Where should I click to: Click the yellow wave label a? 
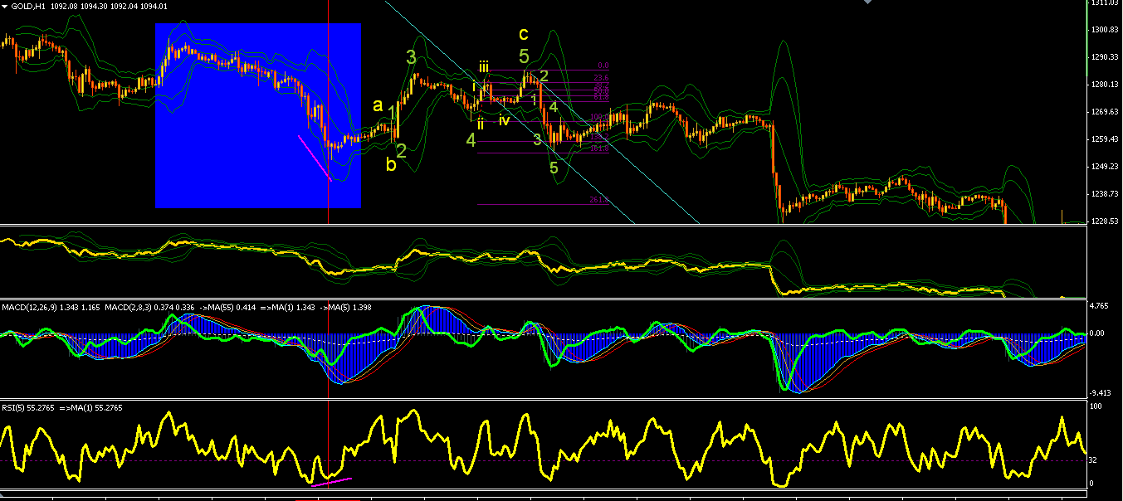pyautogui.click(x=378, y=105)
